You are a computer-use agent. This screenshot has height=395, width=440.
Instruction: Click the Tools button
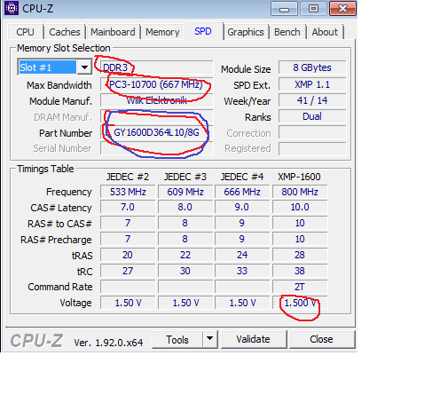(x=177, y=339)
